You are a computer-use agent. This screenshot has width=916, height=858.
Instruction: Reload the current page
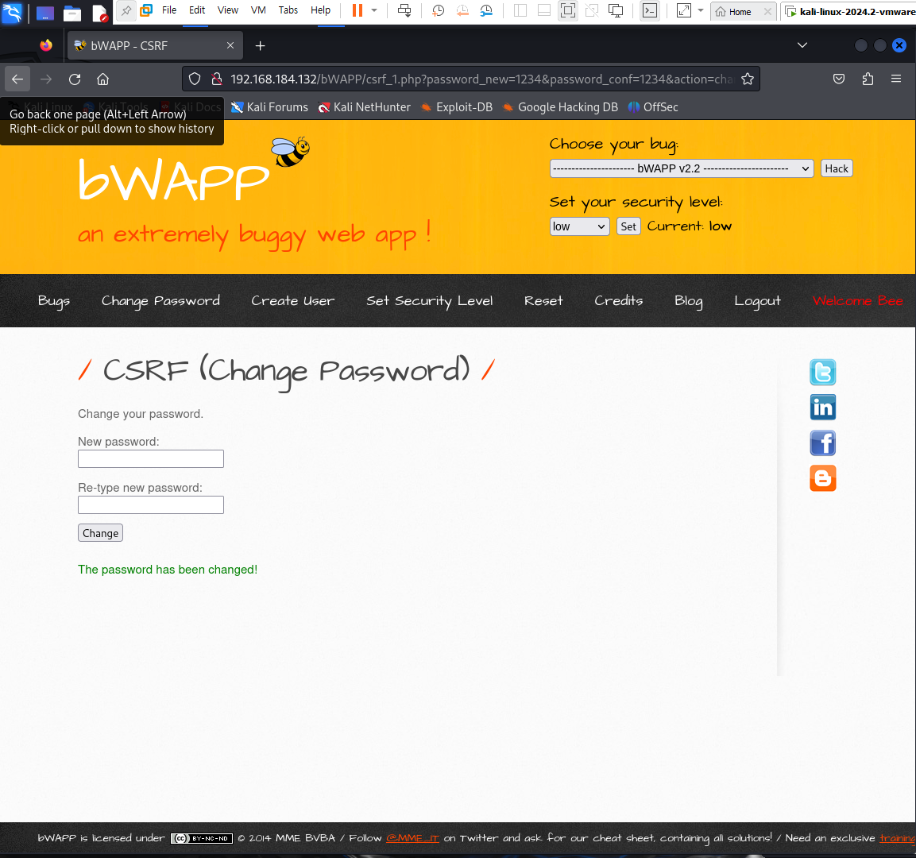pyautogui.click(x=75, y=79)
